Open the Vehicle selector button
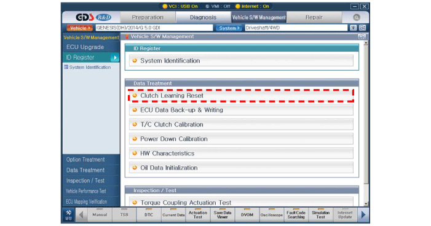 point(80,28)
